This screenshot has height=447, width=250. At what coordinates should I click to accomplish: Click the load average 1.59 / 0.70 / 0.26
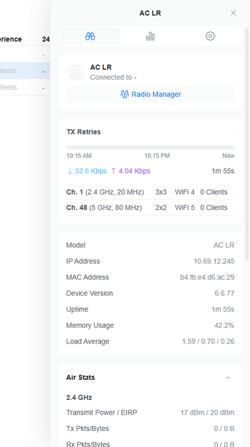208,341
